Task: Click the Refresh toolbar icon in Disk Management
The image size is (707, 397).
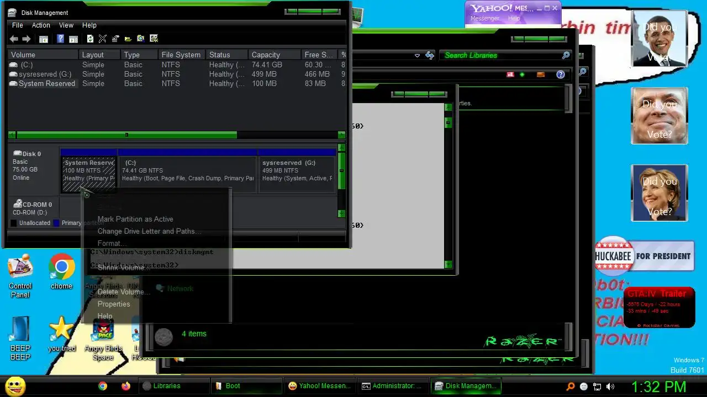Action: pyautogui.click(x=90, y=39)
